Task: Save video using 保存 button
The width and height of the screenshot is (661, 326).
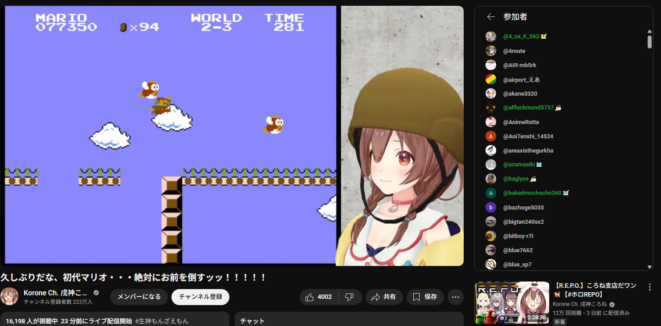Action: [x=425, y=297]
